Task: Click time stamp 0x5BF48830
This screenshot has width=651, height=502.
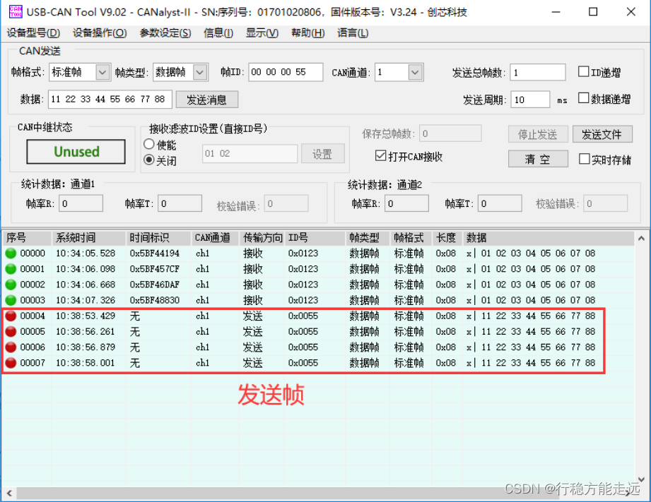Action: point(155,300)
